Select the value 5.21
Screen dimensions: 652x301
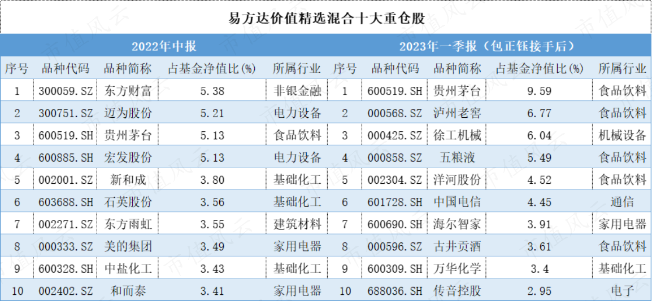point(212,113)
